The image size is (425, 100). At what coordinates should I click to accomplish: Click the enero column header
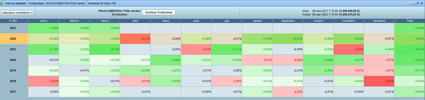click(x=44, y=21)
